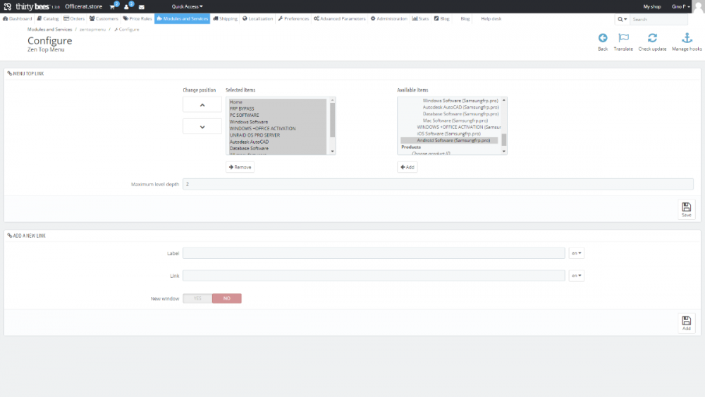Move selected item up with chevron button
Viewport: 705px width, 397px height.
click(x=202, y=104)
